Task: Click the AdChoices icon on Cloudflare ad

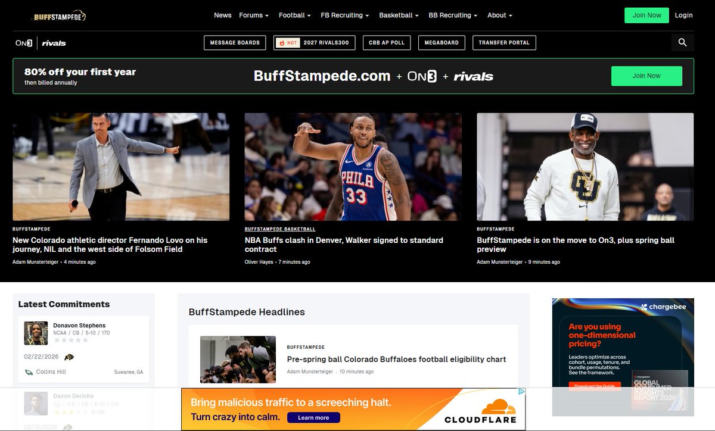Action: [521, 392]
